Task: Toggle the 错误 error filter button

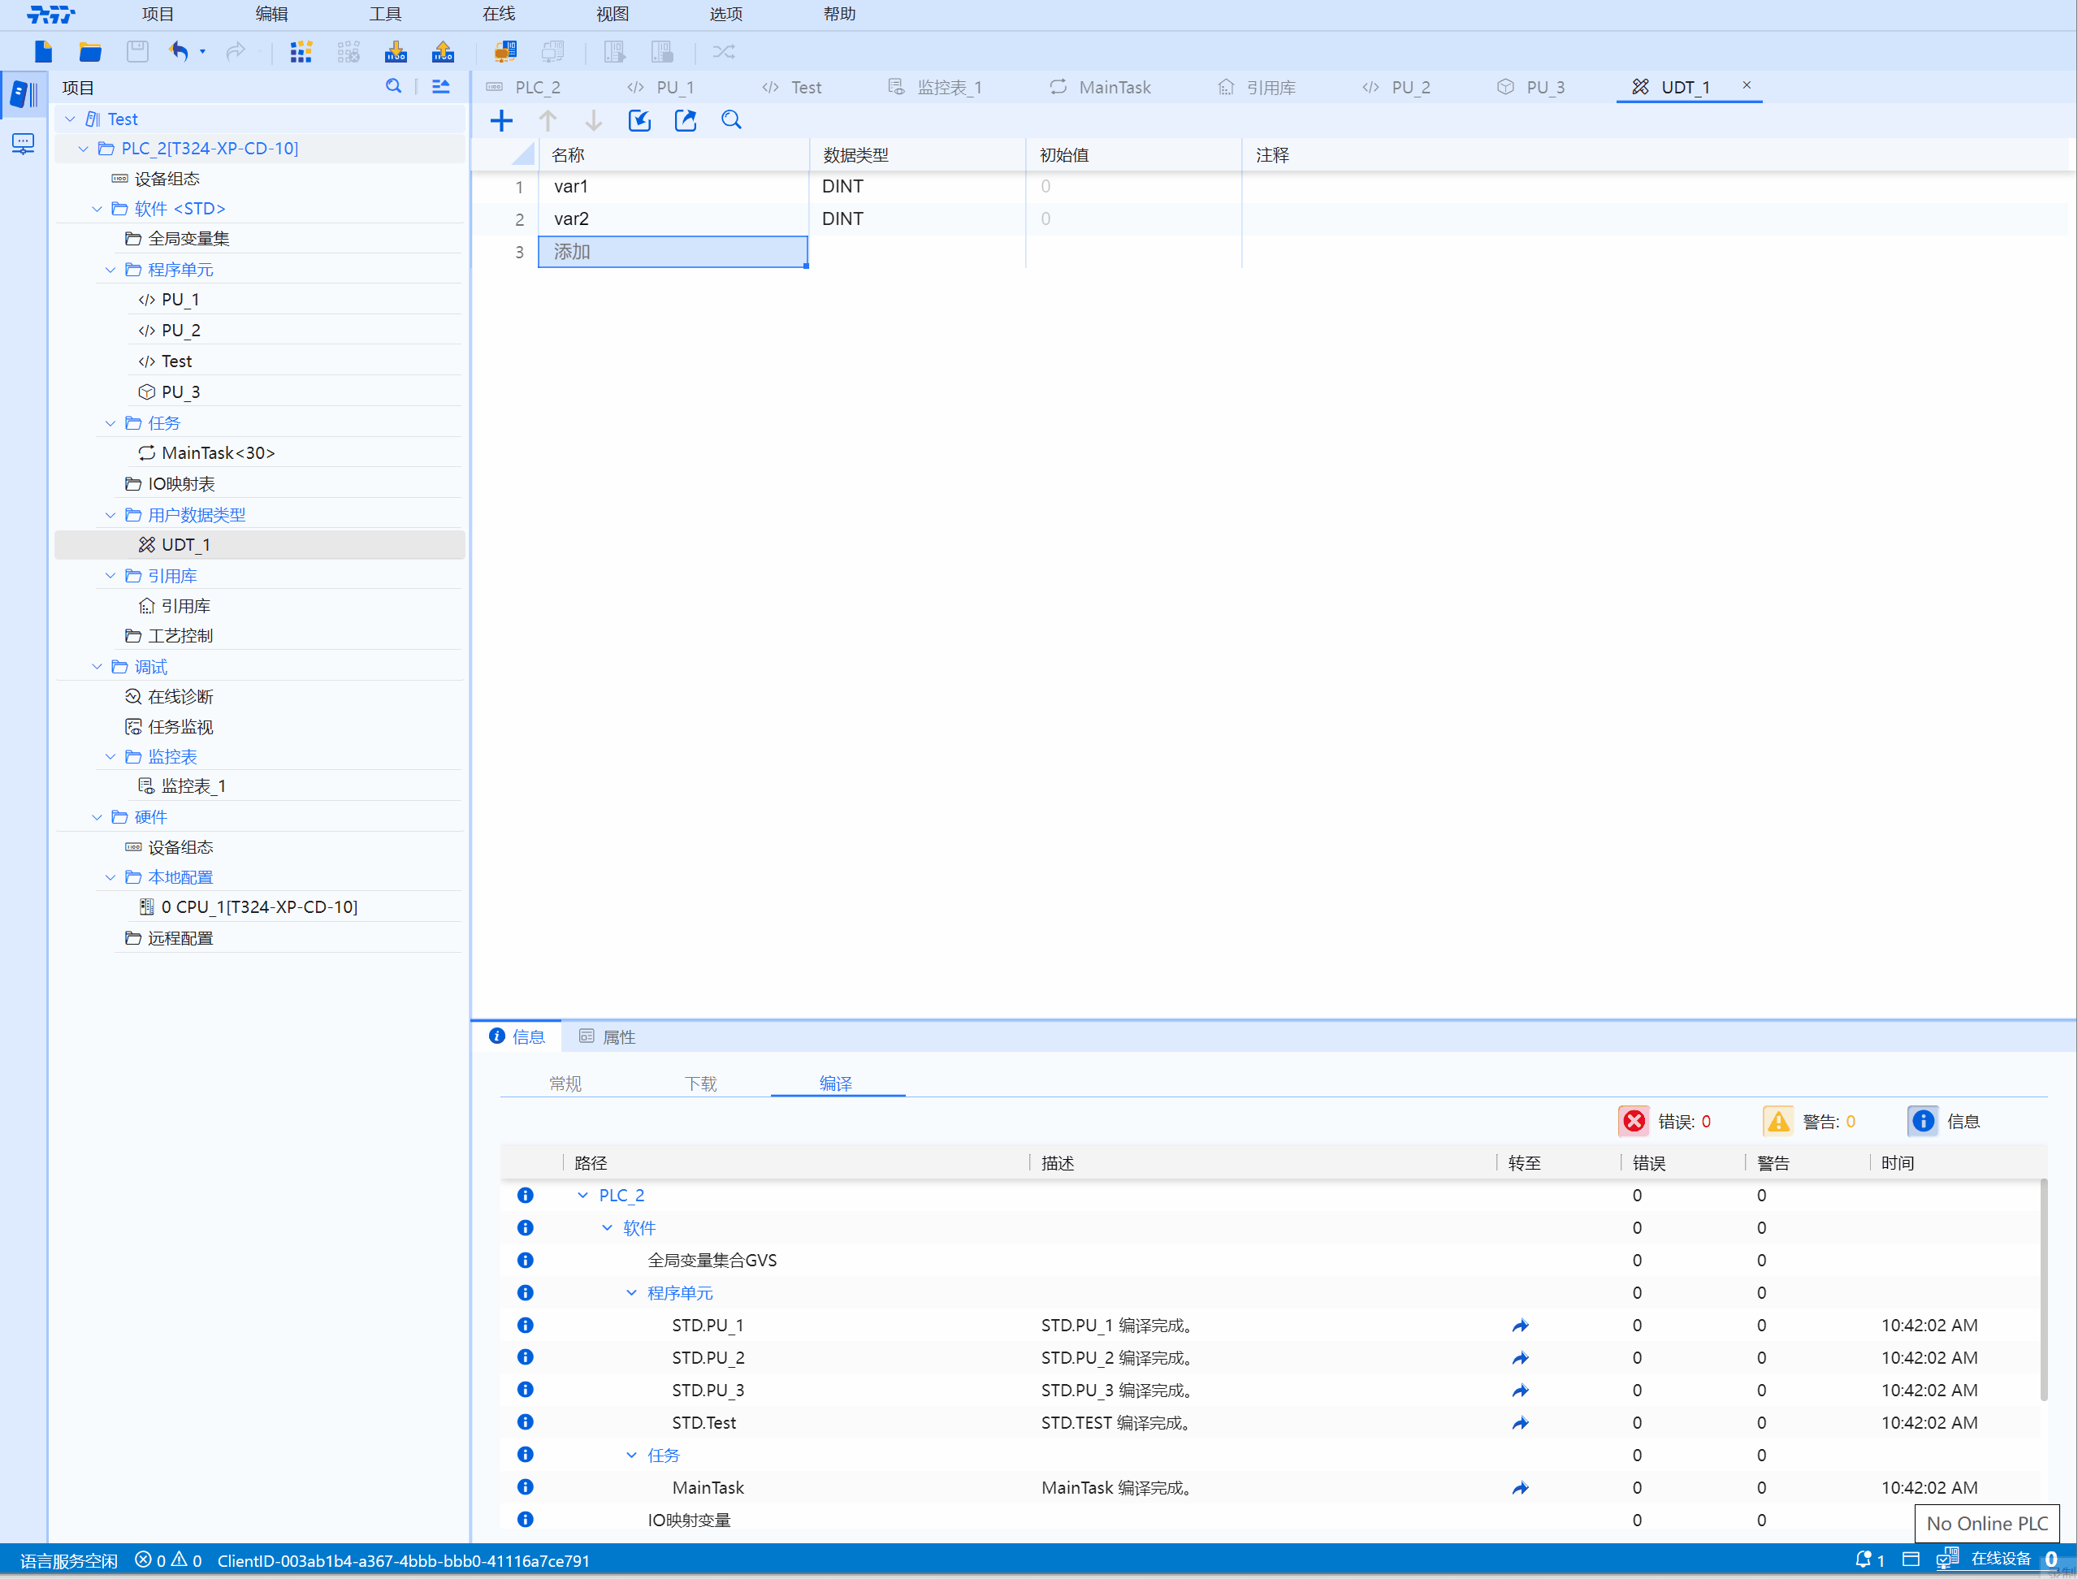Action: pos(1634,1121)
